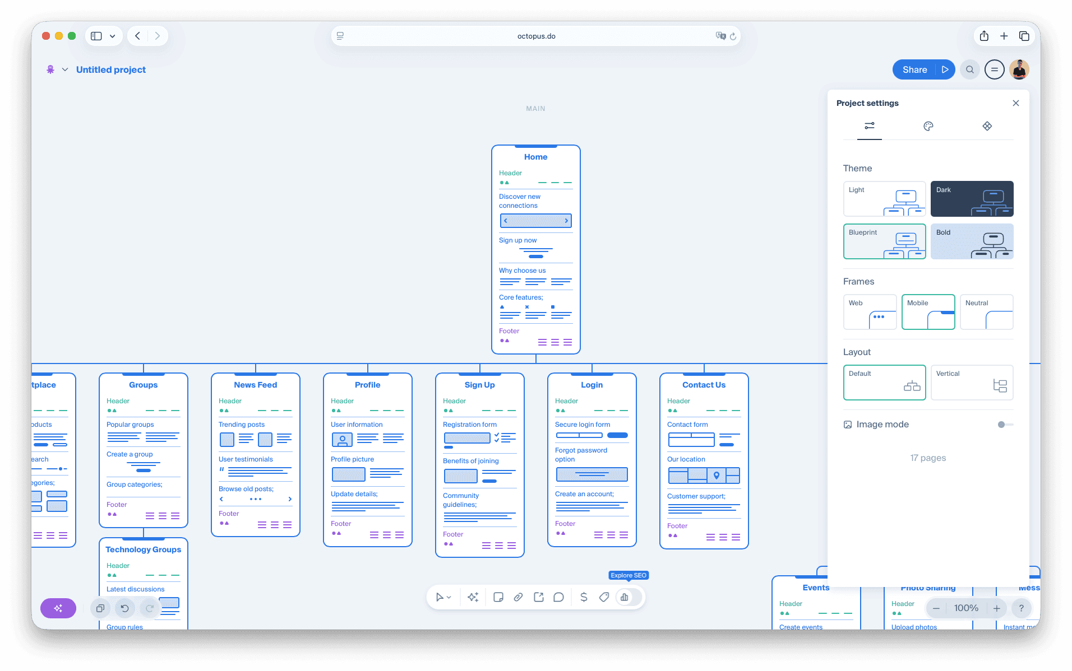Select the Home page card title
The image size is (1072, 671).
click(x=535, y=157)
